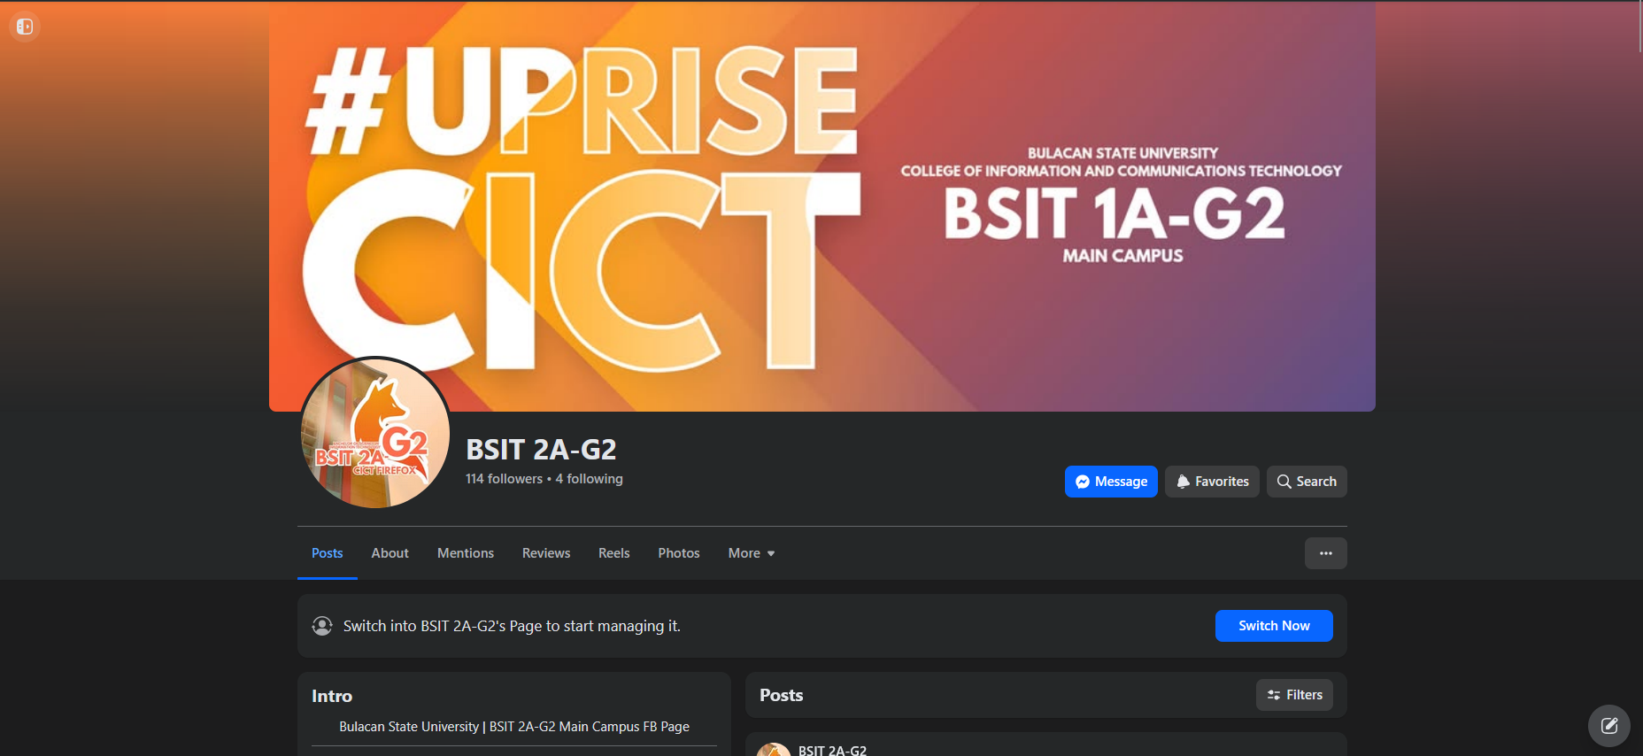The height and width of the screenshot is (756, 1643).
Task: Open the Filters button in Posts
Action: coord(1294,695)
